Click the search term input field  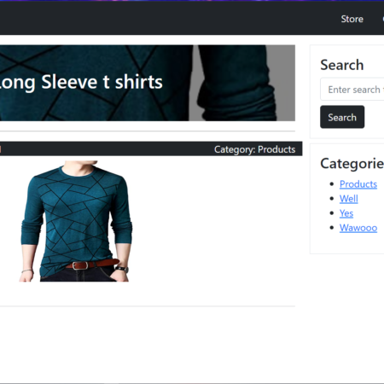click(x=352, y=90)
